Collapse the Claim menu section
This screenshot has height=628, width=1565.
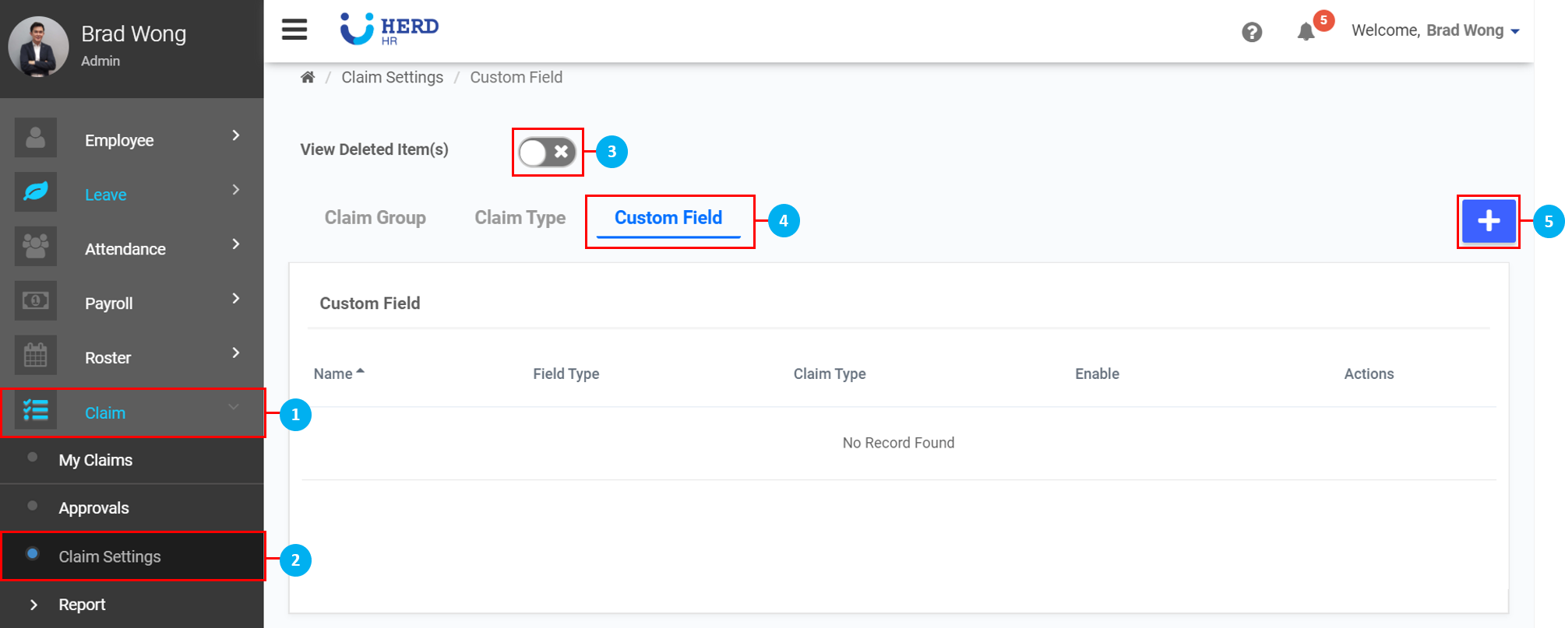point(233,408)
